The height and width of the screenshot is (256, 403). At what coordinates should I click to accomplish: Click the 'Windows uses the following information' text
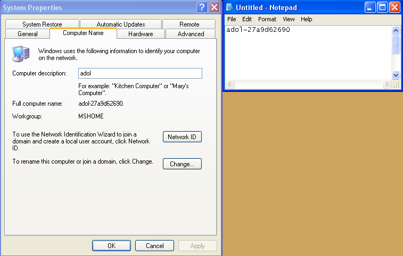[x=119, y=54]
